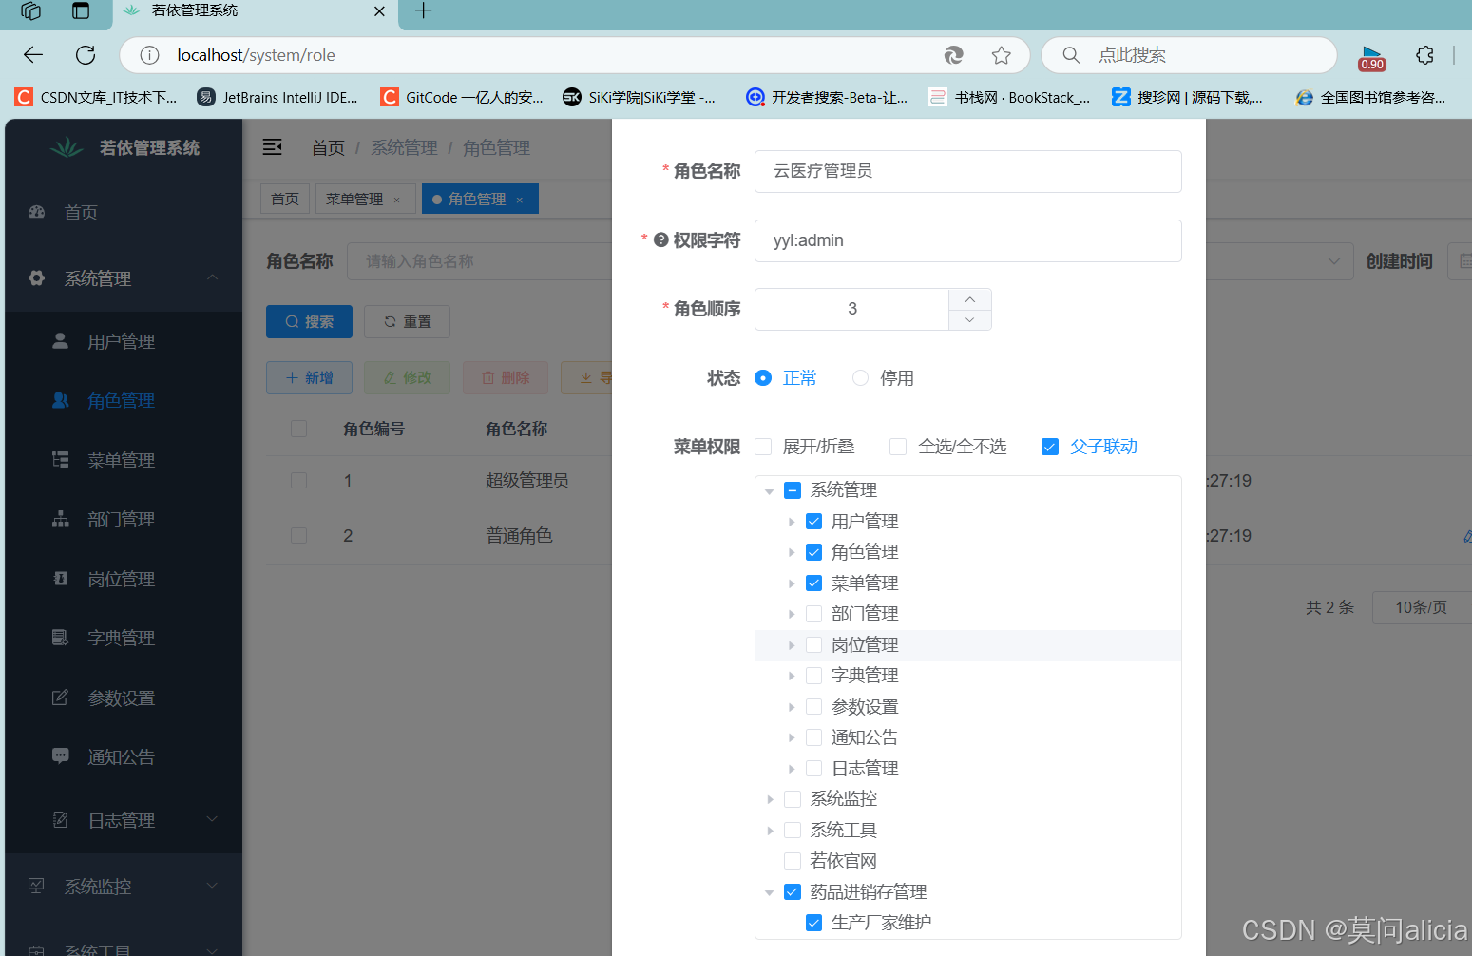Check 若依官网 in the menu tree

coord(793,861)
